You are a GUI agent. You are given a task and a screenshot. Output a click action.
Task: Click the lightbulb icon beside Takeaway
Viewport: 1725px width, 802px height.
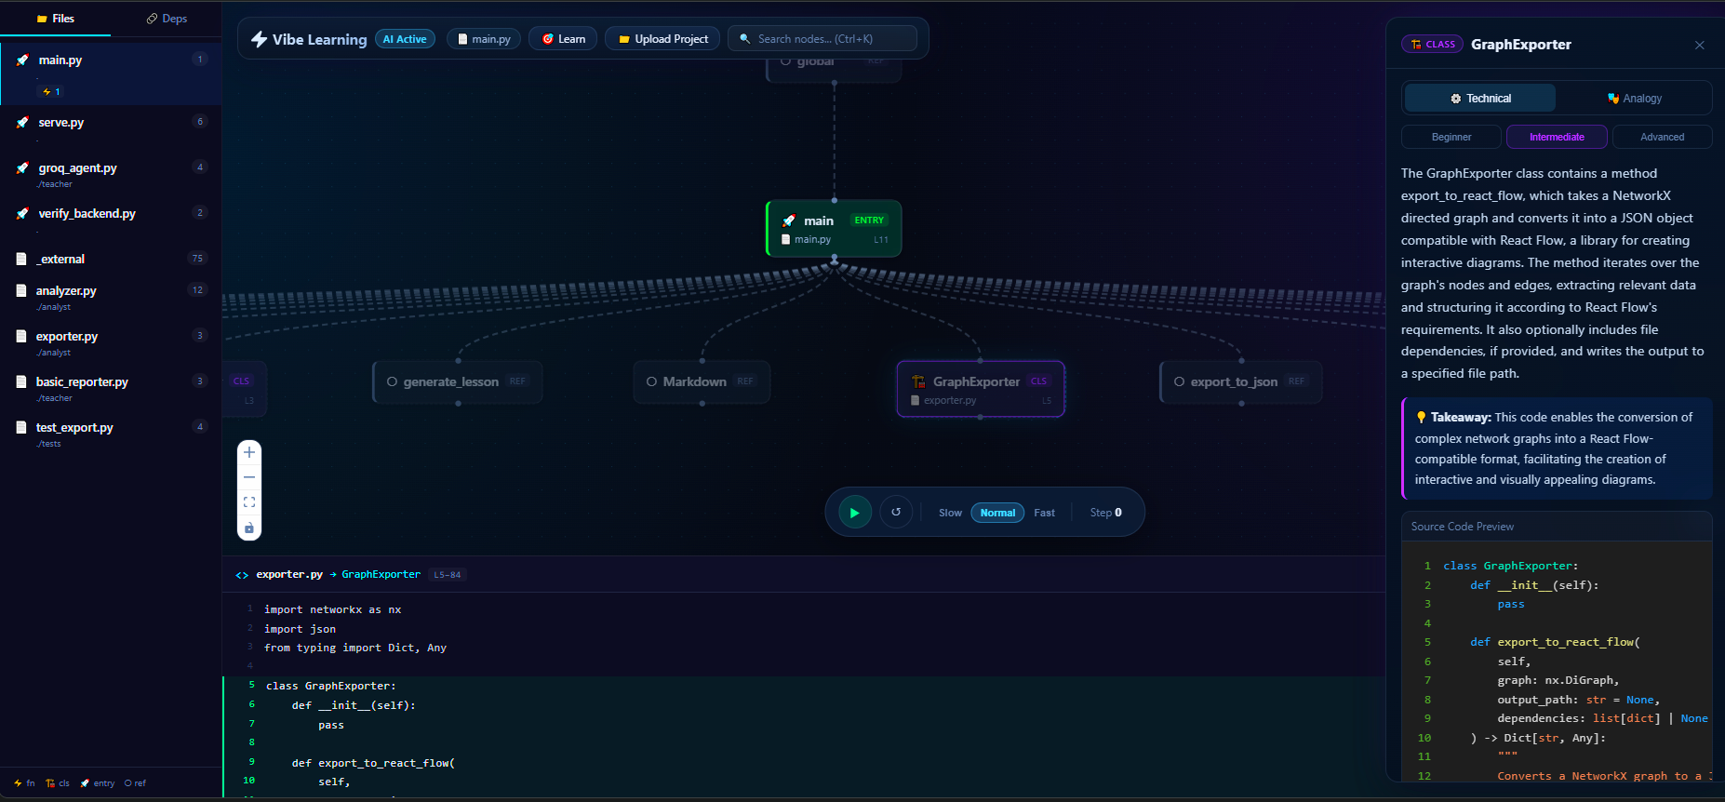[x=1421, y=417]
